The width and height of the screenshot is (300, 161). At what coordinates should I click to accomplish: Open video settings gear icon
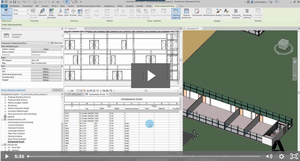coord(282,156)
